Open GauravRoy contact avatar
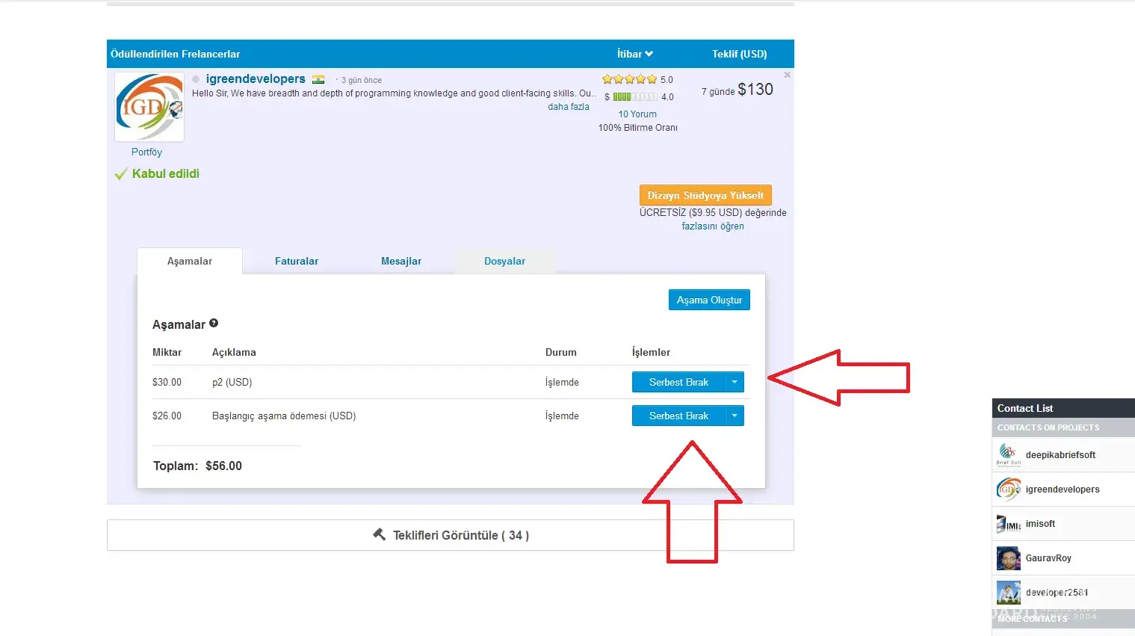This screenshot has width=1135, height=636. [1009, 558]
